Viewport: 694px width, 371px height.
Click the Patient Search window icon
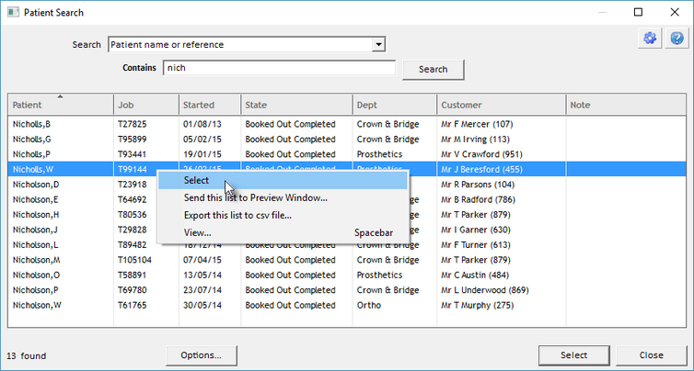pos(12,13)
